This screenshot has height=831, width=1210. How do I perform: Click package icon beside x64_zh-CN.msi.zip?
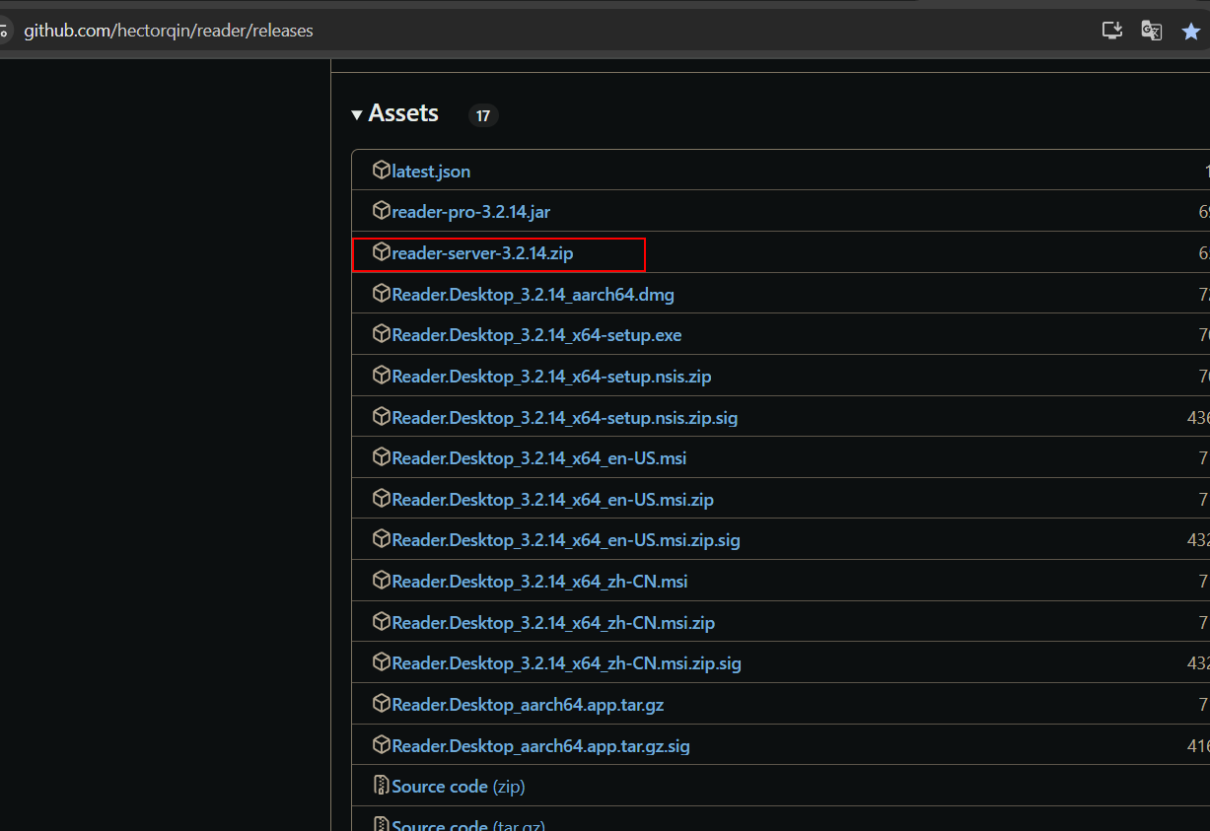point(382,622)
